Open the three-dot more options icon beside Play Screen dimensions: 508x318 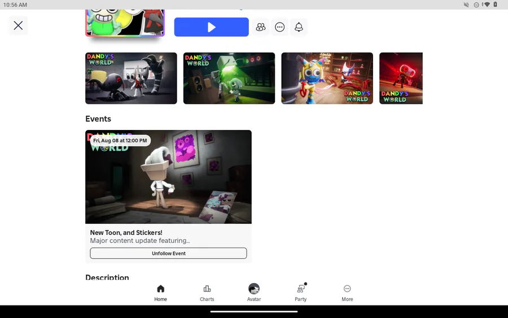coord(279,27)
